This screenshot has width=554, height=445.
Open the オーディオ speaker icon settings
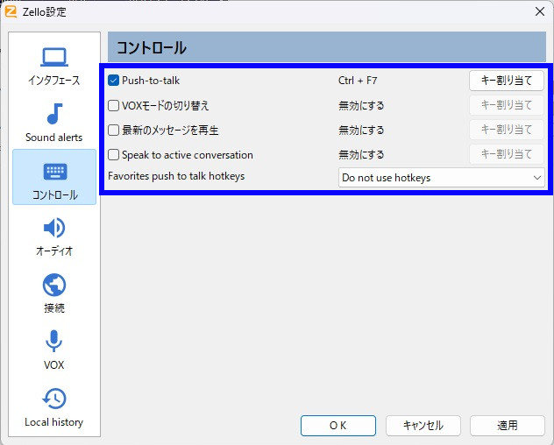[54, 229]
